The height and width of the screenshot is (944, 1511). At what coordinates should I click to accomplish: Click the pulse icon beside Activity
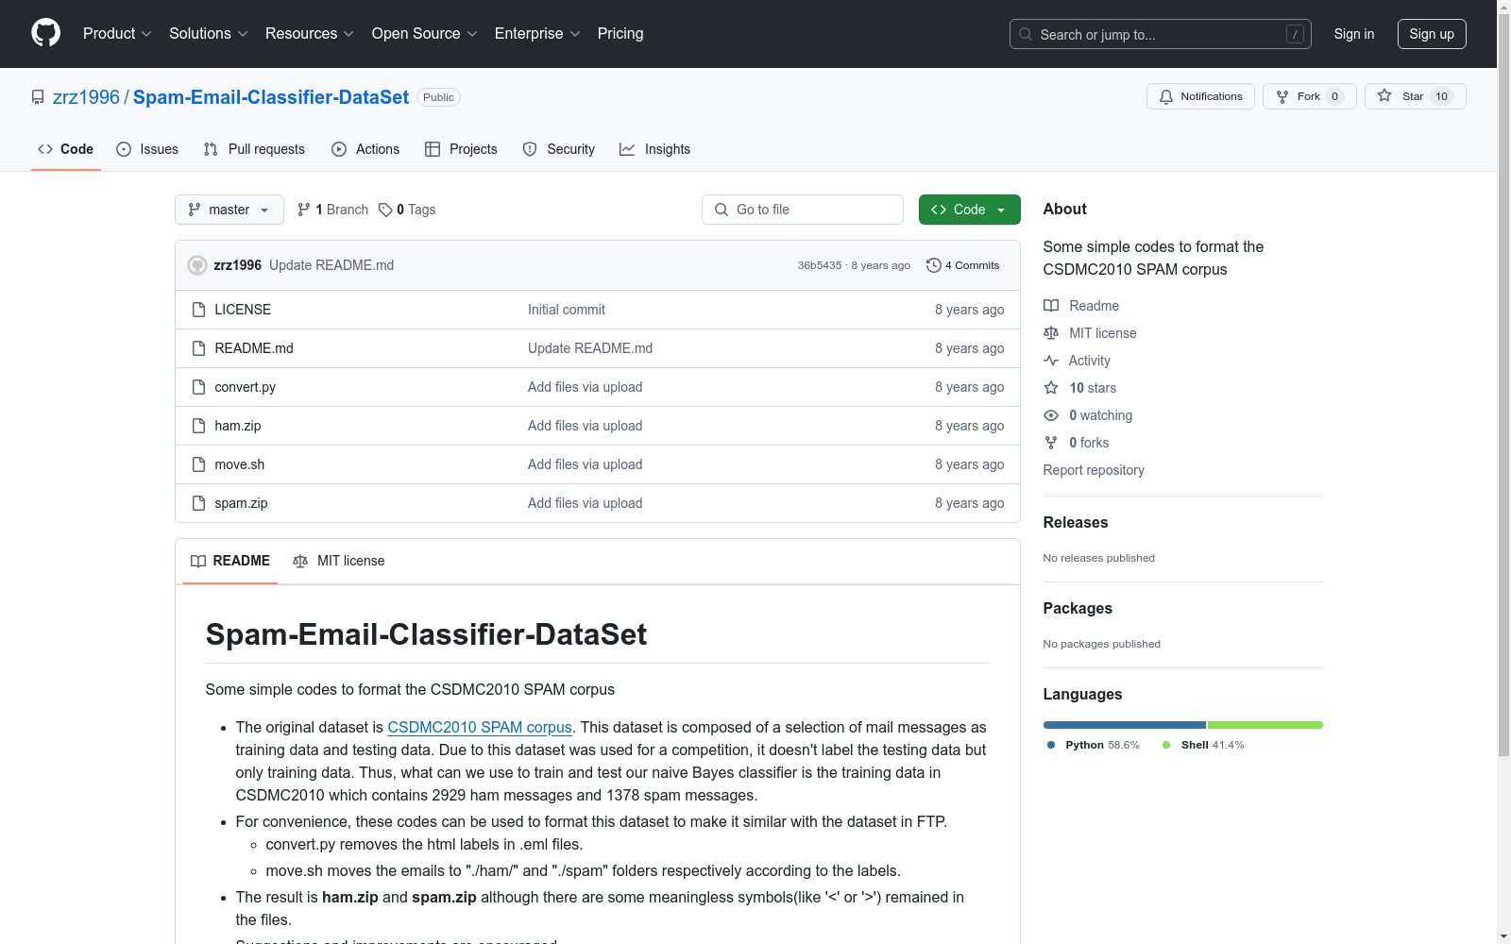coord(1051,361)
